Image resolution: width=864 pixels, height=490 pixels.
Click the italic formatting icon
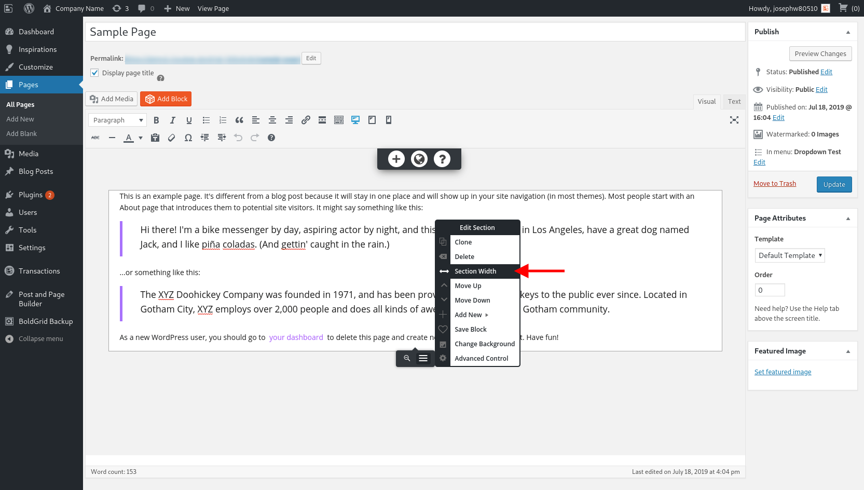point(172,120)
